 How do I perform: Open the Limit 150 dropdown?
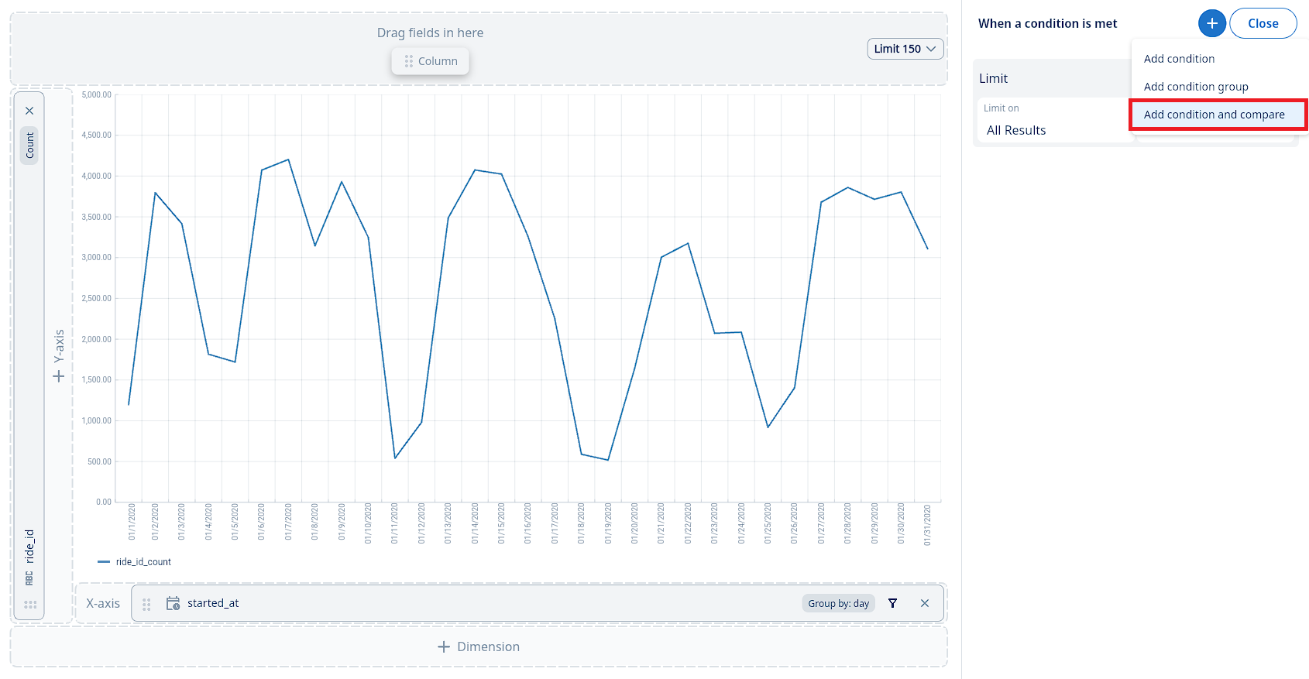pos(905,49)
